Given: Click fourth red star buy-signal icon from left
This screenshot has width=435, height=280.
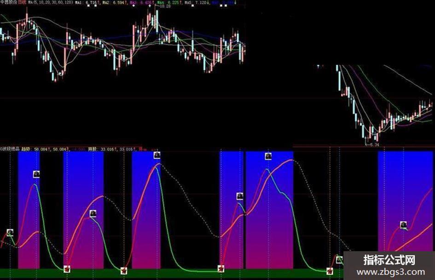Looking at the screenshot, I should pyautogui.click(x=330, y=271).
